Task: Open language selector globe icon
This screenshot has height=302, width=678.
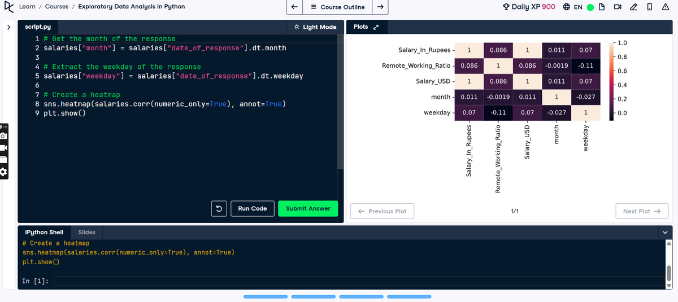Action: (x=567, y=7)
